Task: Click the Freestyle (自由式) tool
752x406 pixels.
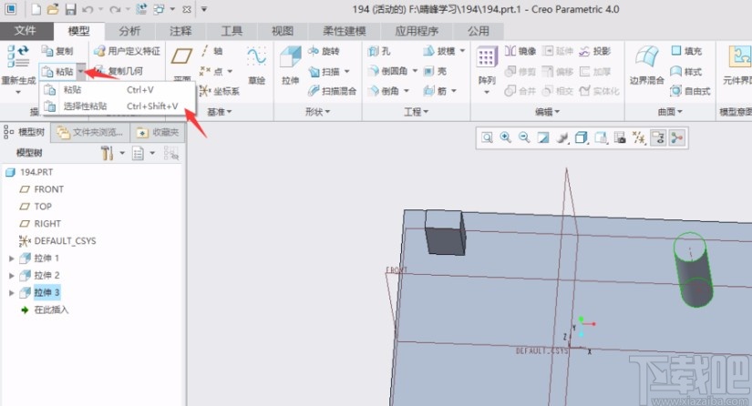Action: (x=690, y=91)
